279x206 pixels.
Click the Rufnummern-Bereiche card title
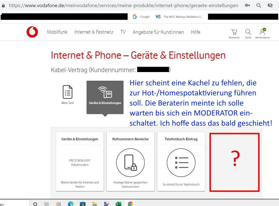click(130, 139)
